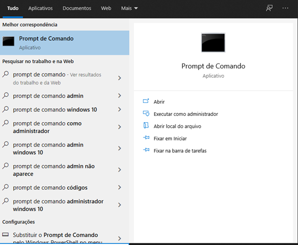Click search icon beside 'prompt de comando admin não aparece'
The width and height of the screenshot is (298, 245).
tap(5, 166)
